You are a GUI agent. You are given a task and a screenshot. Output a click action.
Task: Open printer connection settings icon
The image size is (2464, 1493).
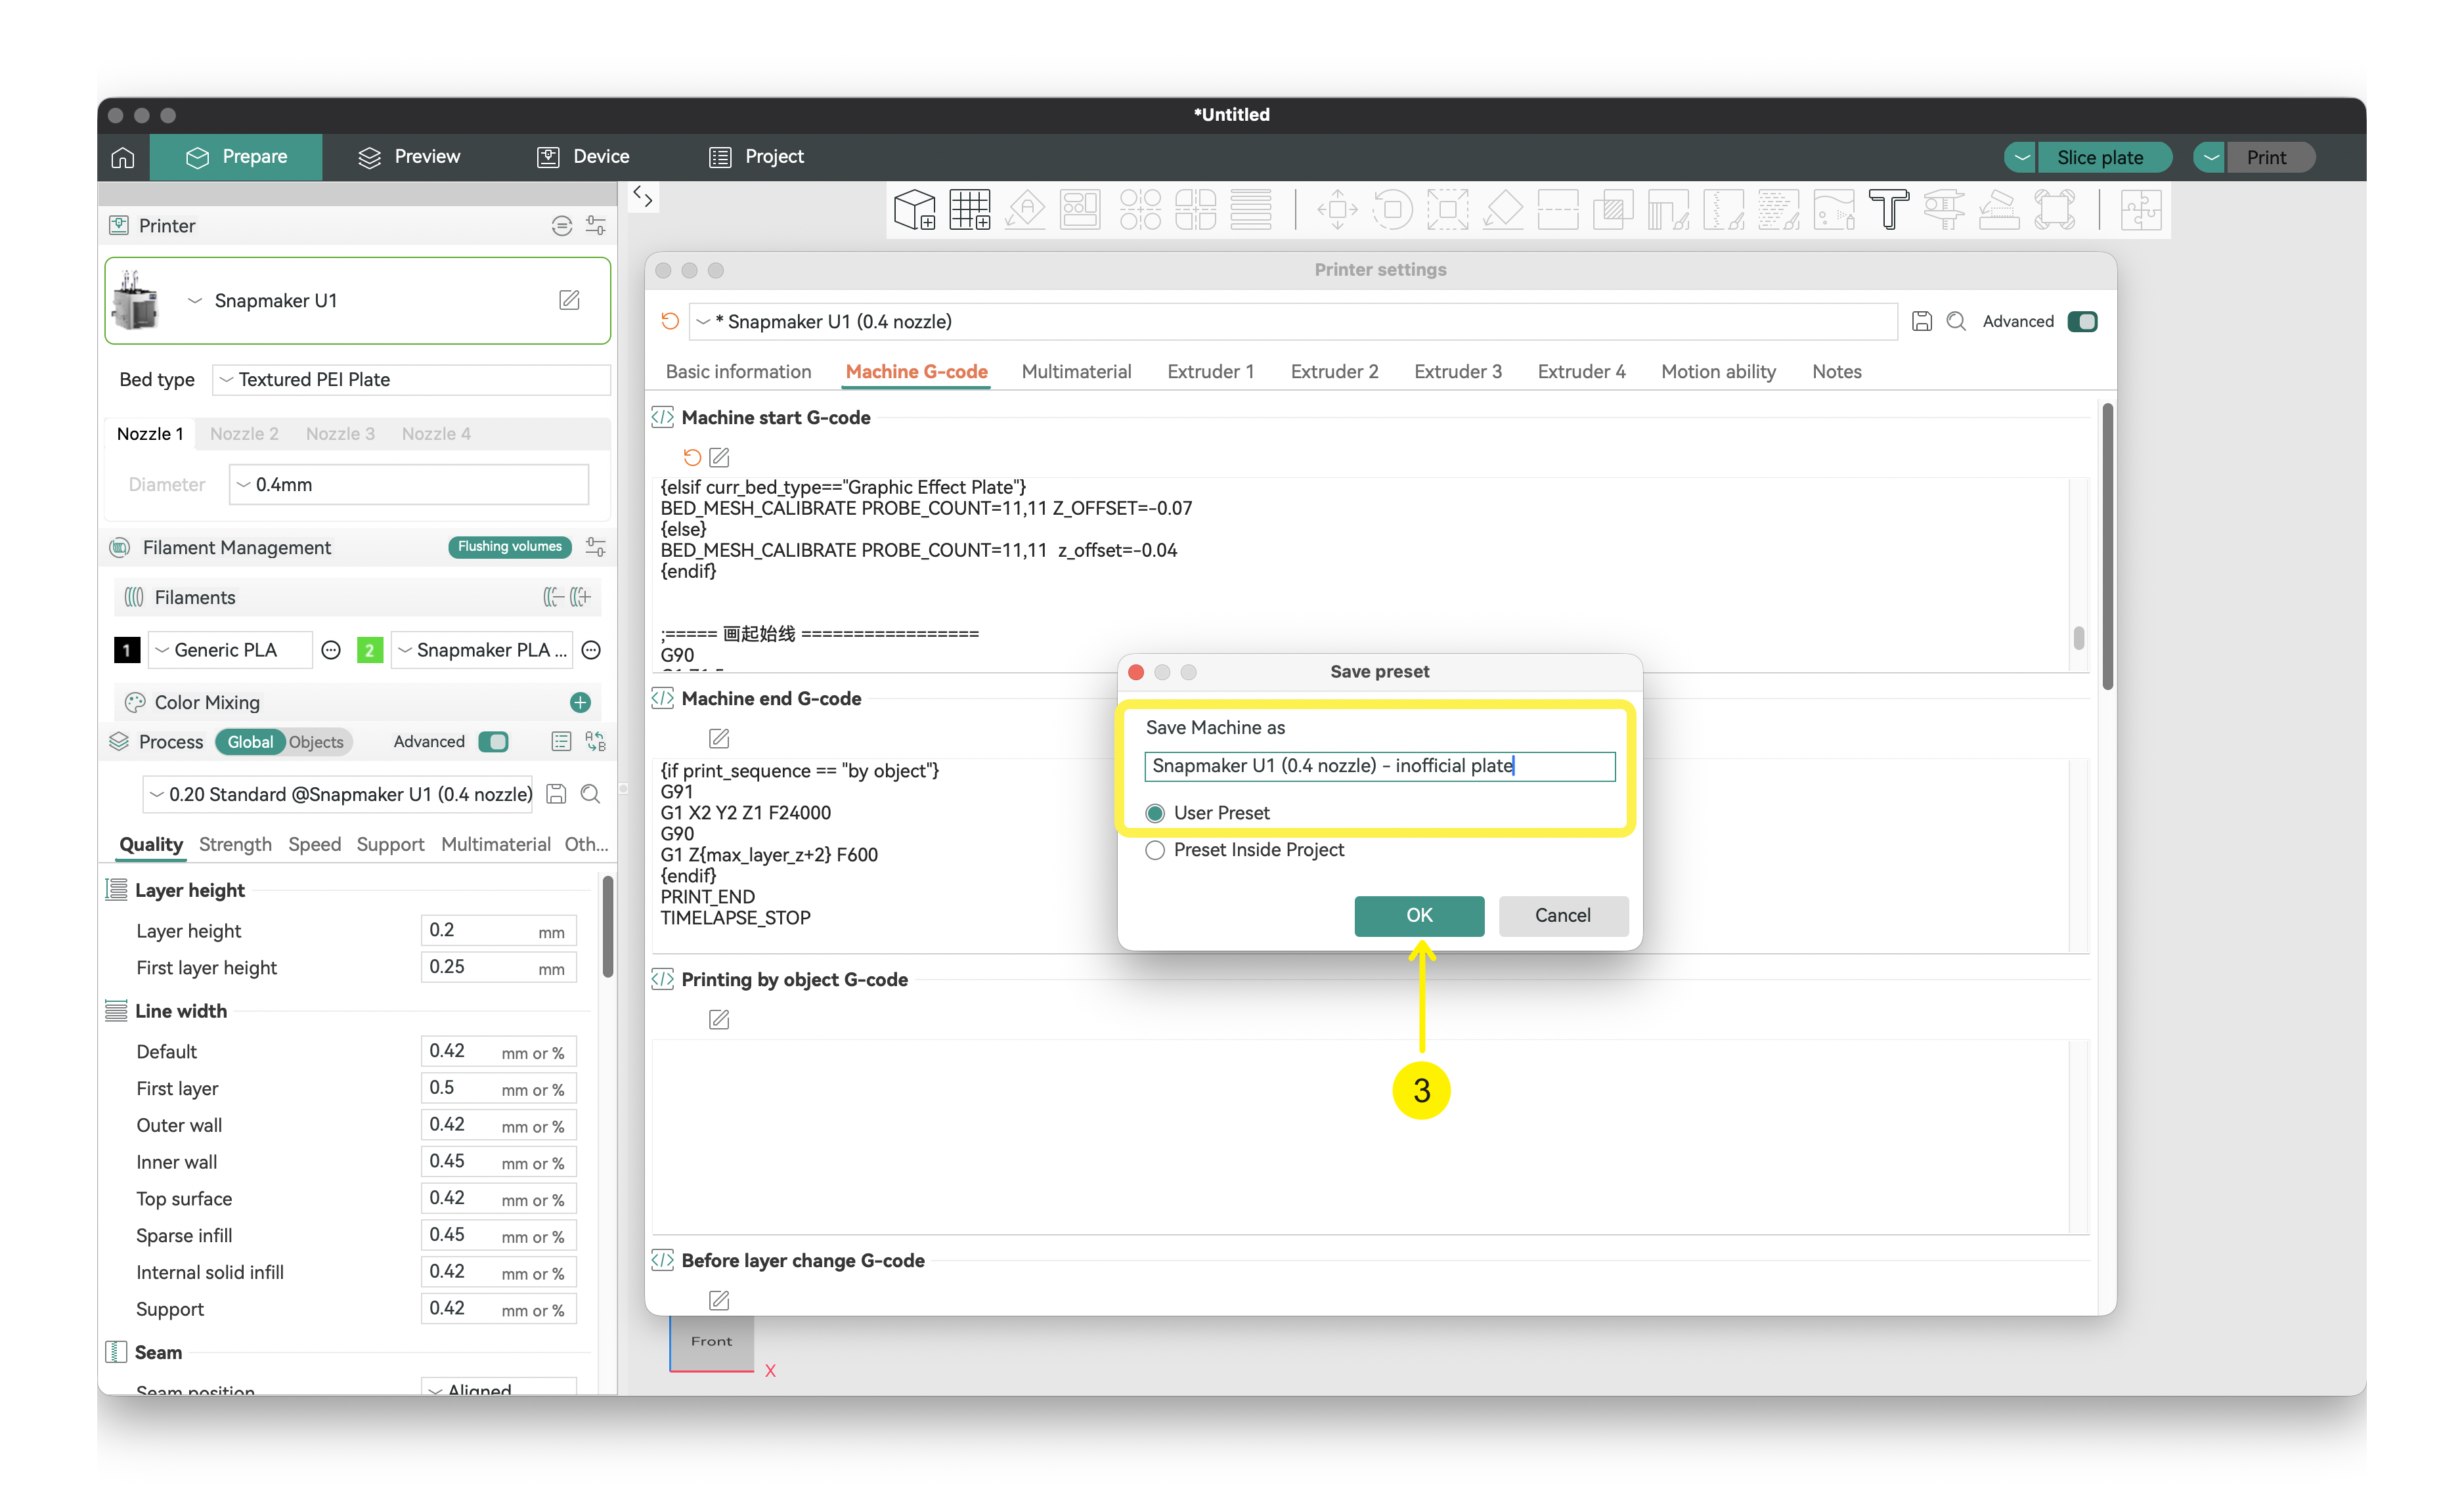click(562, 226)
